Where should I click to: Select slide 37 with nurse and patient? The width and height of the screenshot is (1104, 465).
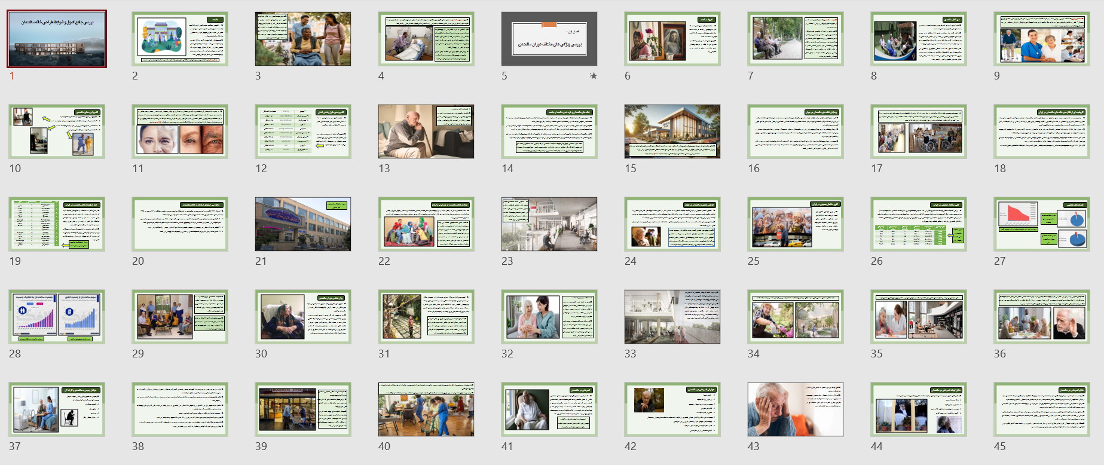click(57, 409)
